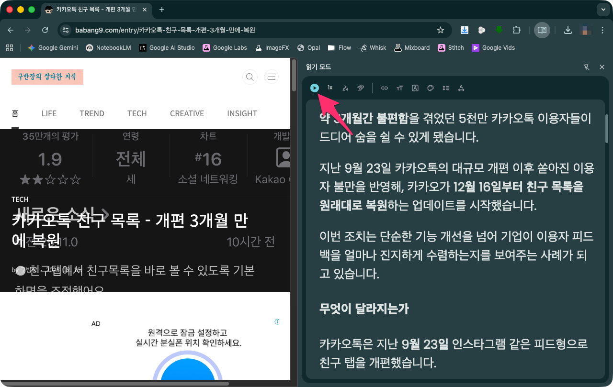This screenshot has width=613, height=387.
Task: Open the Flow bookmark
Action: pyautogui.click(x=340, y=48)
